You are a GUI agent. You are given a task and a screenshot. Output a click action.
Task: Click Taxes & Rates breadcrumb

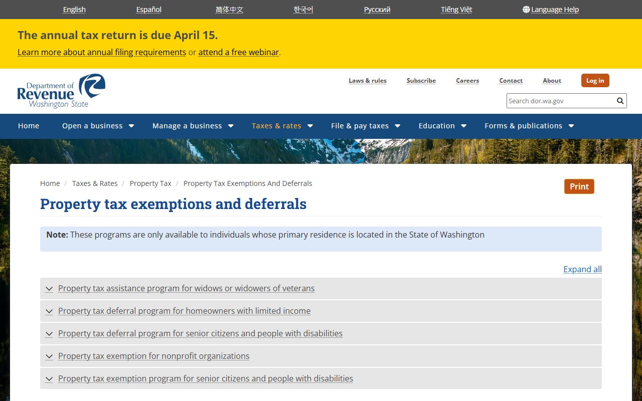[x=95, y=183]
